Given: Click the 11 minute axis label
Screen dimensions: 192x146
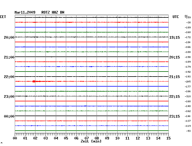Looking at the screenshot, I should (x=127, y=138).
